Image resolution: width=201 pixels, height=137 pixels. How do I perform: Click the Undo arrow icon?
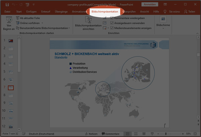[13, 5]
